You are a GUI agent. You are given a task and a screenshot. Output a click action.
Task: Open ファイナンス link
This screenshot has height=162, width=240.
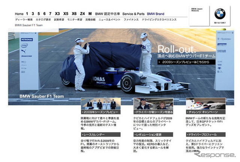click(x=131, y=19)
